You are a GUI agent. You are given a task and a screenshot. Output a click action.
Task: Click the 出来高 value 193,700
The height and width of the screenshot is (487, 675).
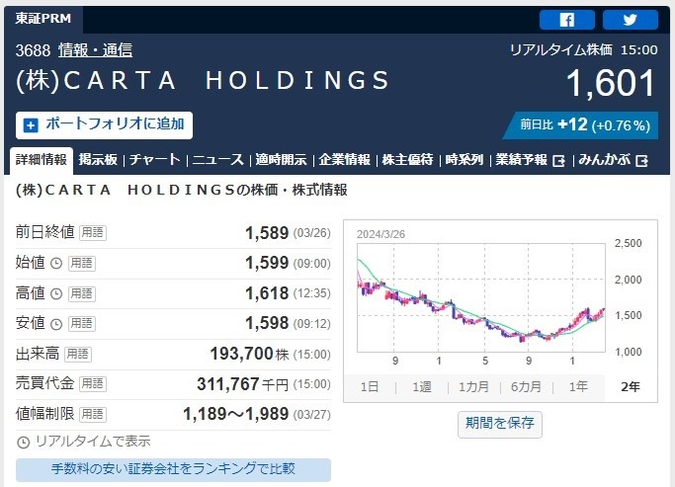tap(241, 354)
